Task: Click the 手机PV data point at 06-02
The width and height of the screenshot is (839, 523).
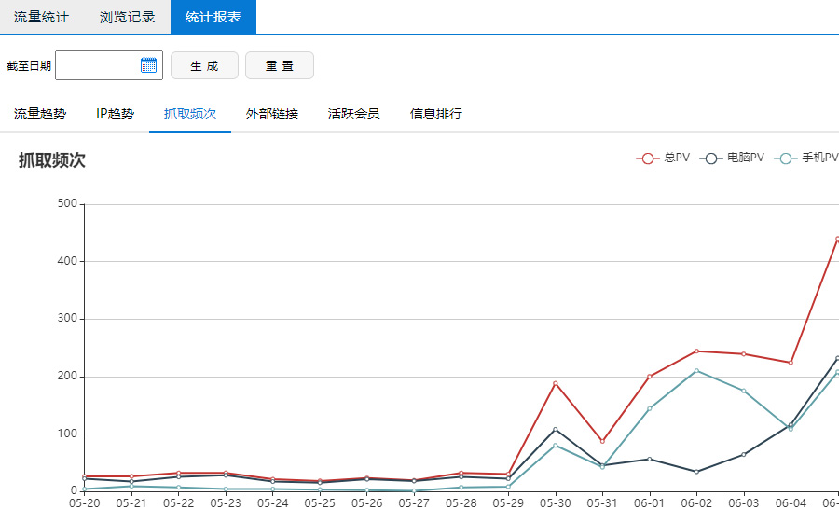Action: pyautogui.click(x=696, y=371)
